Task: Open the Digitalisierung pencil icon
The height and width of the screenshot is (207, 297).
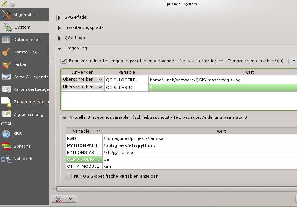Action: [6, 114]
